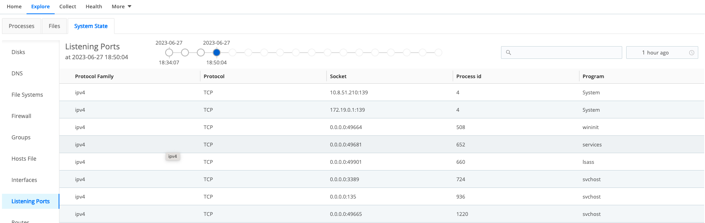Click System program in the 10.8.51.210:139 row

[x=591, y=92]
